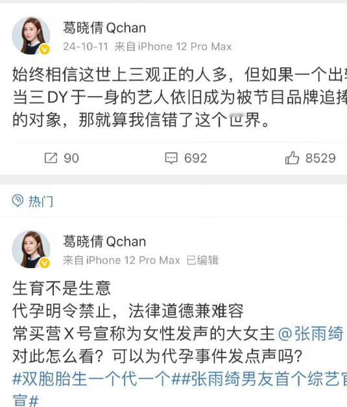Tap the 已编辑 edited label
This screenshot has height=407, width=347.
[x=202, y=260]
